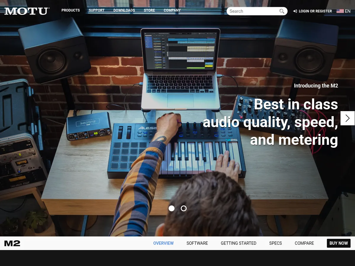Open the Getting Started tab
This screenshot has height=266, width=355.
[x=238, y=243]
